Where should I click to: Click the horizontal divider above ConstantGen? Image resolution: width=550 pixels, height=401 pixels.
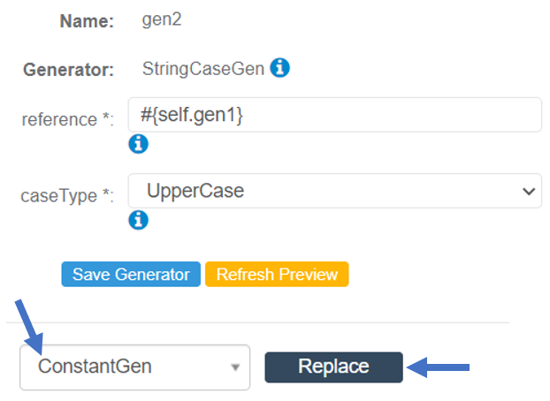[265, 322]
